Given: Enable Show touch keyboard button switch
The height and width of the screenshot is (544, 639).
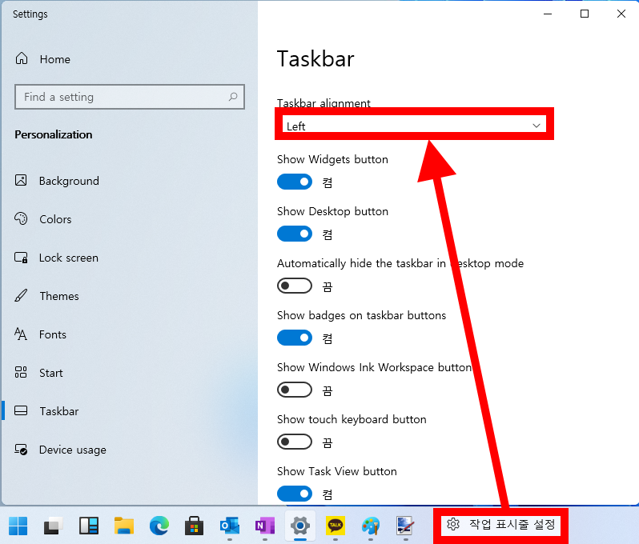Looking at the screenshot, I should (x=295, y=442).
